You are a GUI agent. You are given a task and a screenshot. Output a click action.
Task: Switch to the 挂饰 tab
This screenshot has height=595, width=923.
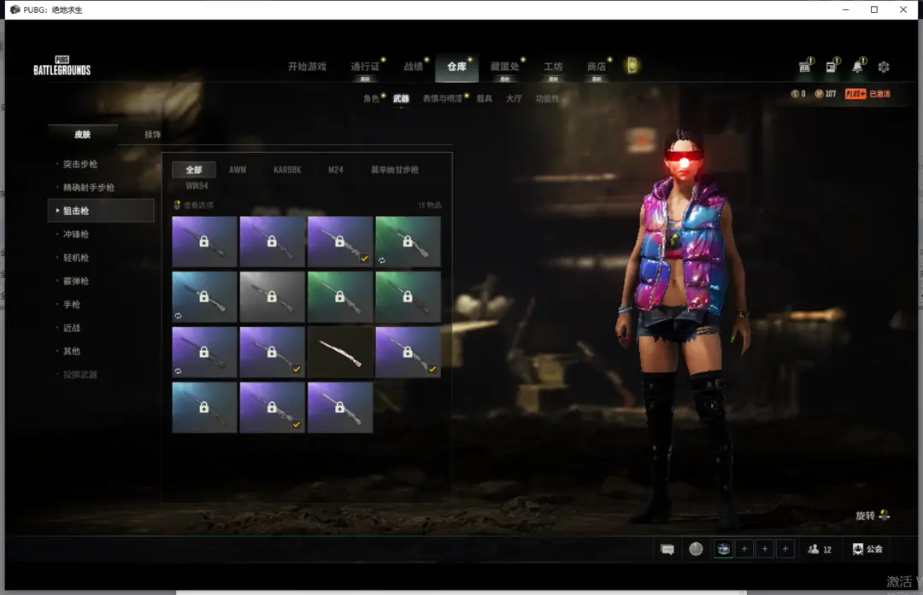click(x=152, y=134)
